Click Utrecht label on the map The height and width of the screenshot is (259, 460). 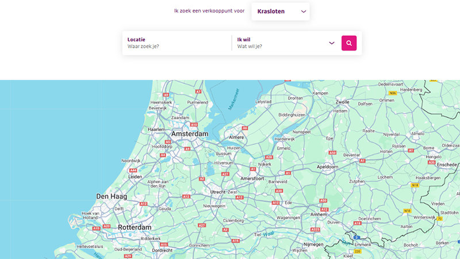point(218,192)
